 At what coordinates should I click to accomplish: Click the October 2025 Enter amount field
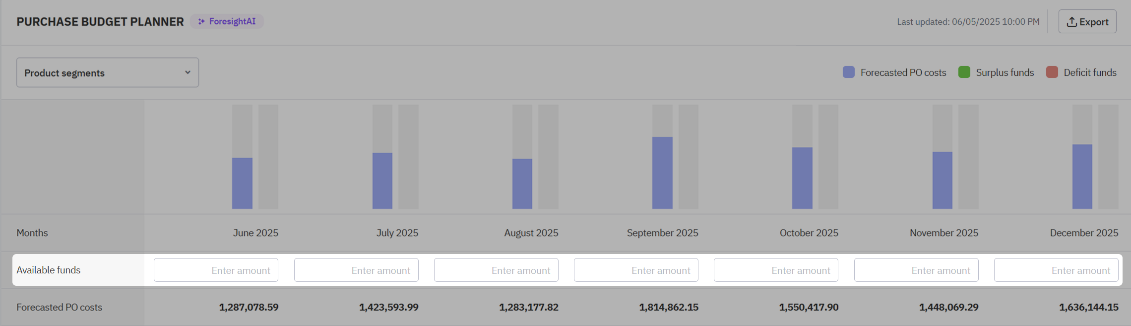776,270
